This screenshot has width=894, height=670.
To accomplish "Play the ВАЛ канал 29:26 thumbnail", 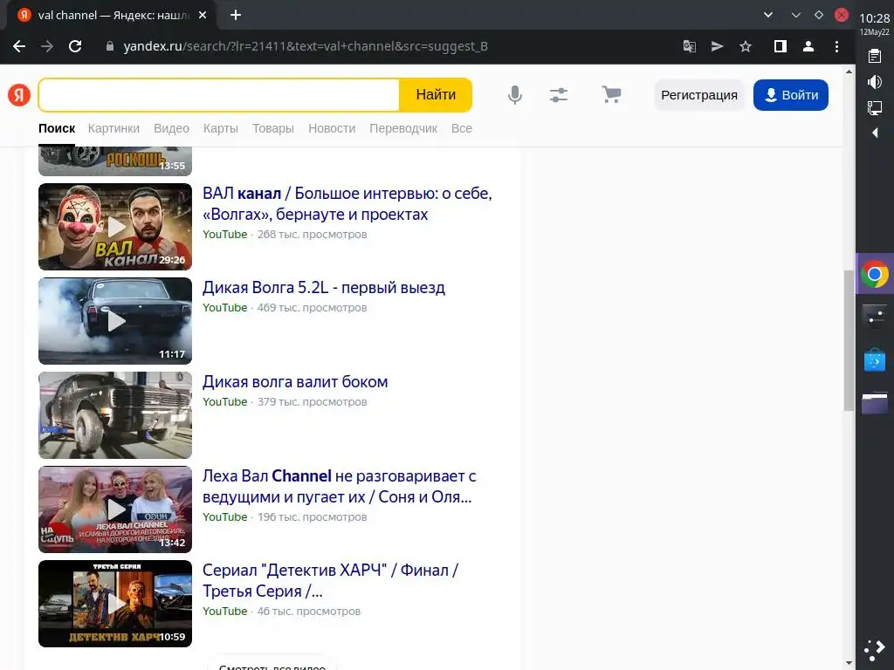I will tap(115, 227).
